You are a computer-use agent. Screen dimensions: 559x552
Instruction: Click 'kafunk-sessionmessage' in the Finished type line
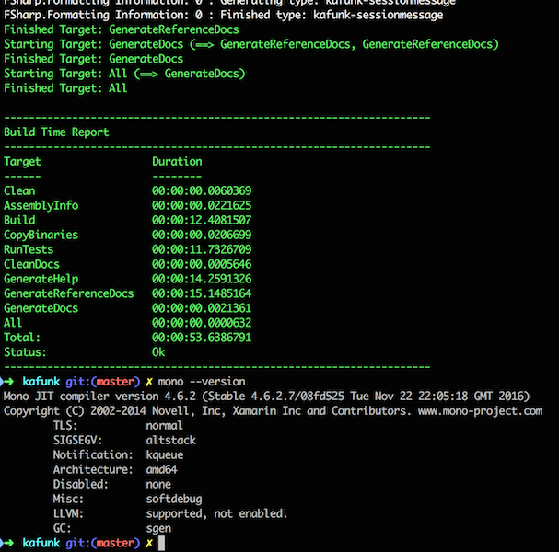378,15
